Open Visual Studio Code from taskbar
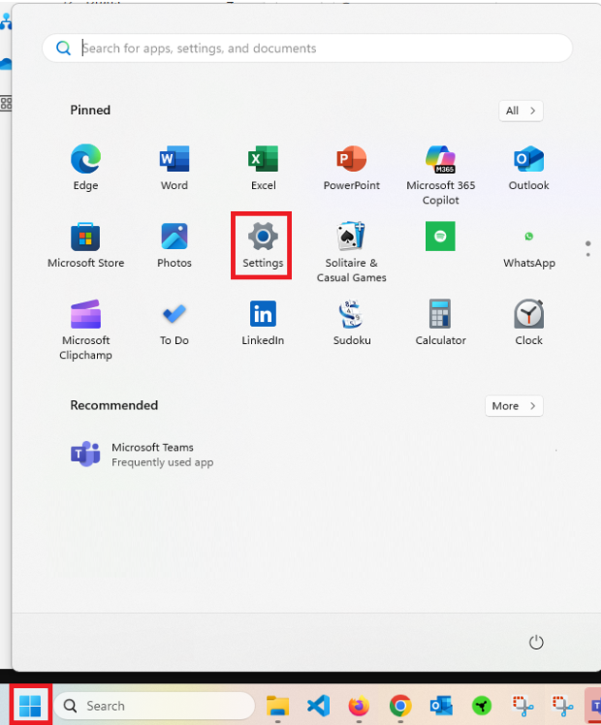Image resolution: width=601 pixels, height=725 pixels. pyautogui.click(x=319, y=706)
